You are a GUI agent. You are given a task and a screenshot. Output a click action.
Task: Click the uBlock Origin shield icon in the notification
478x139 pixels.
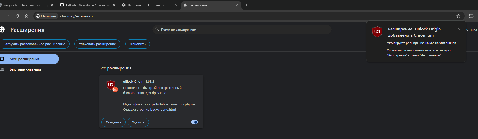point(377,32)
